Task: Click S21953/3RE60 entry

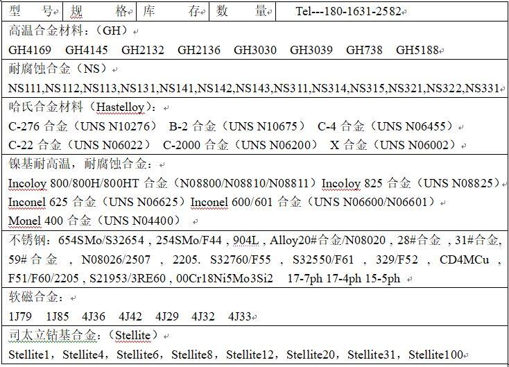Action: 128,278
